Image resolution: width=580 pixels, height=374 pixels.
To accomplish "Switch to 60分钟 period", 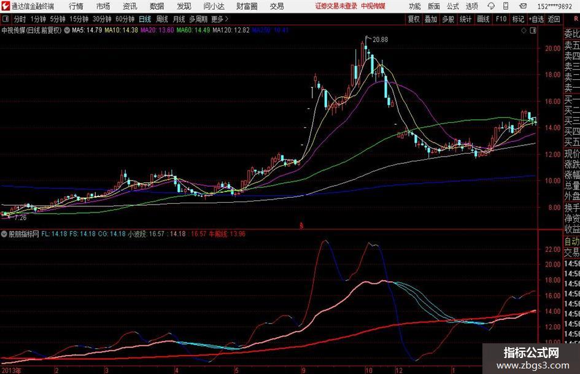I will coord(125,19).
